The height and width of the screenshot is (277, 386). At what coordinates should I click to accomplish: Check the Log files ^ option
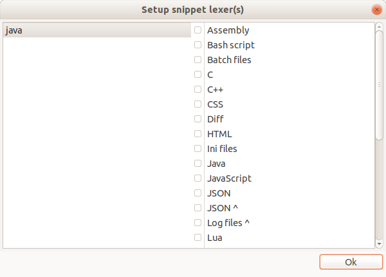(198, 223)
